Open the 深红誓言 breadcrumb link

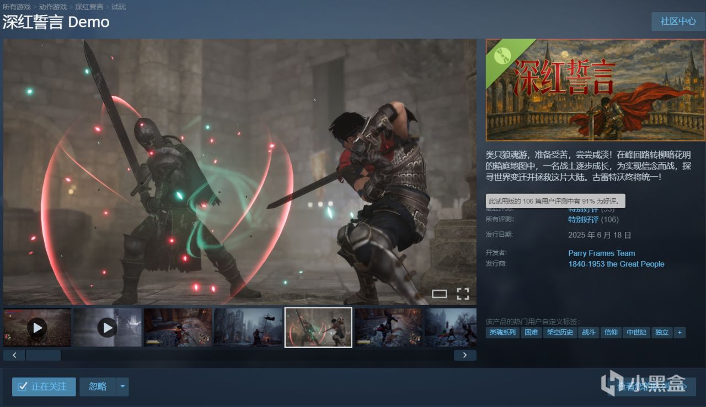click(x=89, y=7)
